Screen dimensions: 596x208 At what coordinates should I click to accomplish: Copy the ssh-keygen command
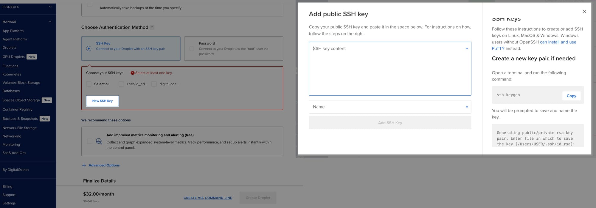click(571, 96)
